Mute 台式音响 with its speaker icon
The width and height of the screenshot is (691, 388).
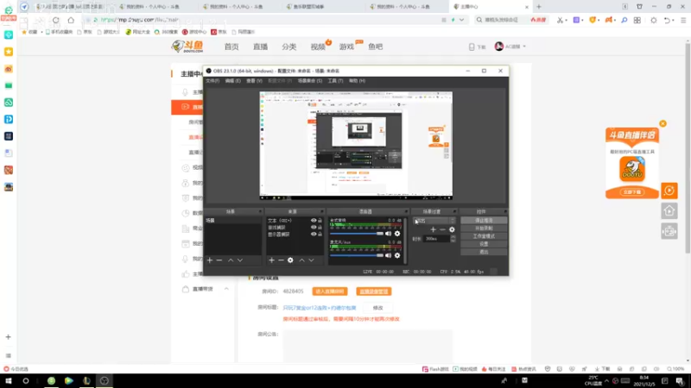(x=388, y=234)
